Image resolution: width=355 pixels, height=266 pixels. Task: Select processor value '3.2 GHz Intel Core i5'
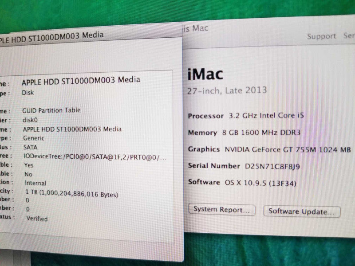266,115
